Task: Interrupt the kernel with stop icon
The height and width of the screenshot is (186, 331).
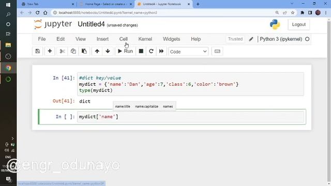Action: pyautogui.click(x=141, y=51)
